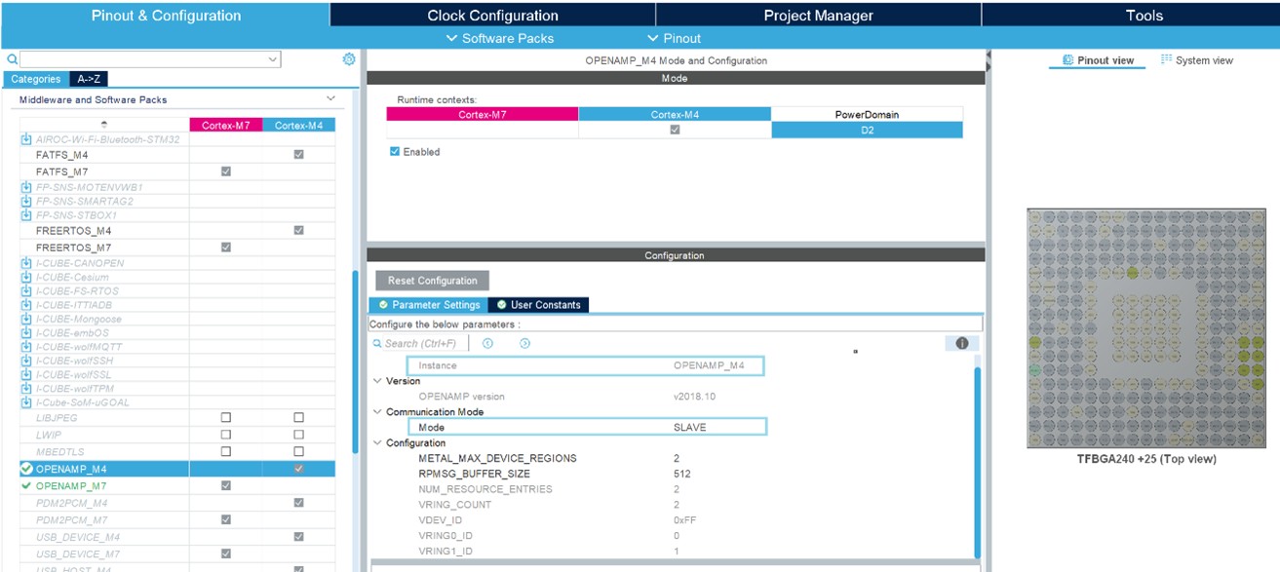This screenshot has height=572, width=1280.
Task: Click the sort icon in component list header
Action: (104, 125)
